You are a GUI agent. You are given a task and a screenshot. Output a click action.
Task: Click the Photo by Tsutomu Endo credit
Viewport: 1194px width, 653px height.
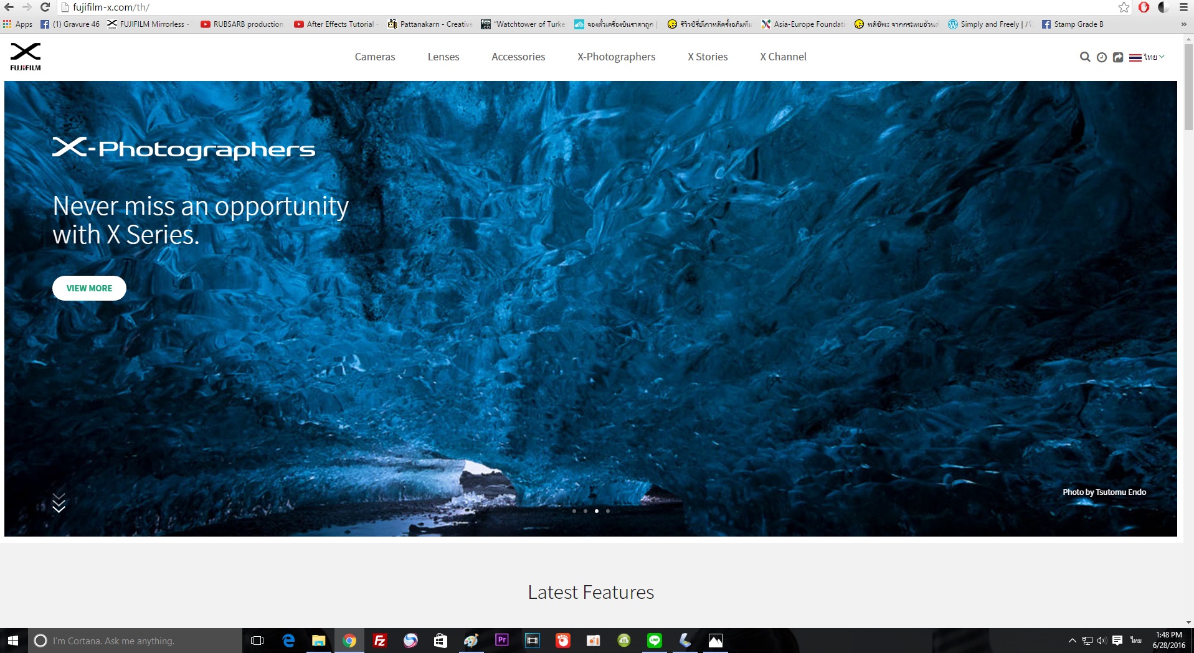point(1104,492)
